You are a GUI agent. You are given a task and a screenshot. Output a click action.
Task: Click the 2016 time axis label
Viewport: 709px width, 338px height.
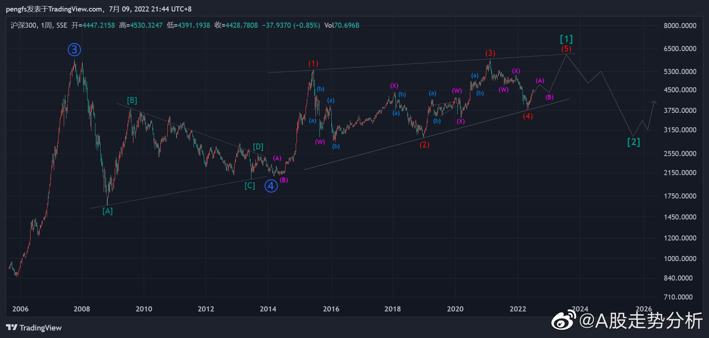coord(331,309)
